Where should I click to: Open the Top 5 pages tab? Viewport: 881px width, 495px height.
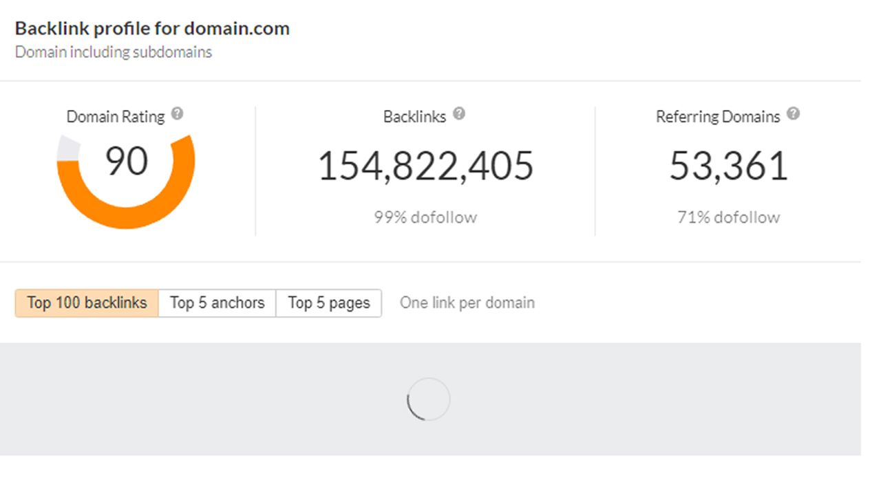pos(329,303)
